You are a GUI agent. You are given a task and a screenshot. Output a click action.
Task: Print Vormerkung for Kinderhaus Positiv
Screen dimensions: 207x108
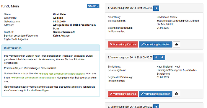[177, 45]
